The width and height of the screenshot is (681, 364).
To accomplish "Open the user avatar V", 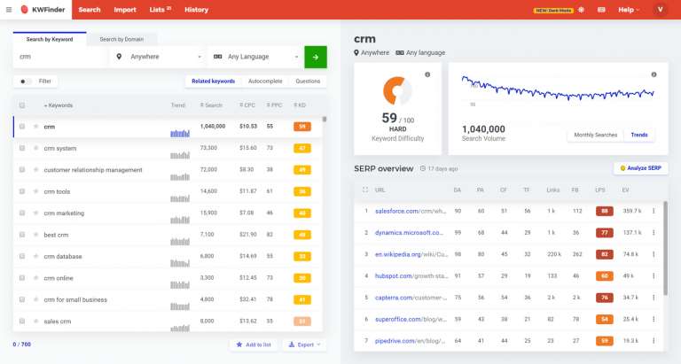I will tap(660, 10).
